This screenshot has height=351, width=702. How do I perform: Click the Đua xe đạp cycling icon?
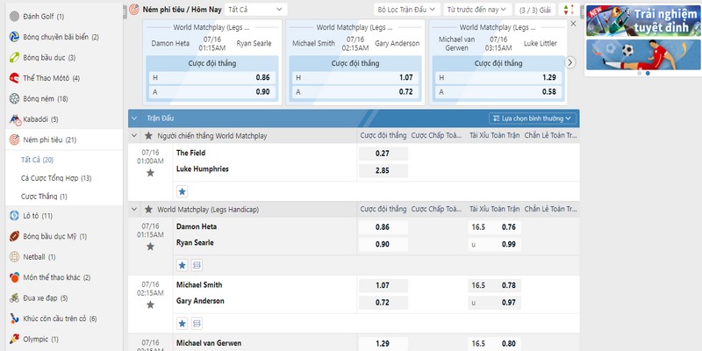14,297
